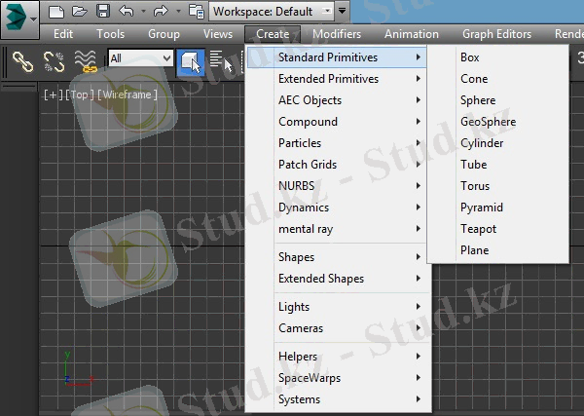Click the project folder icon
This screenshot has height=416, width=584.
(x=197, y=12)
